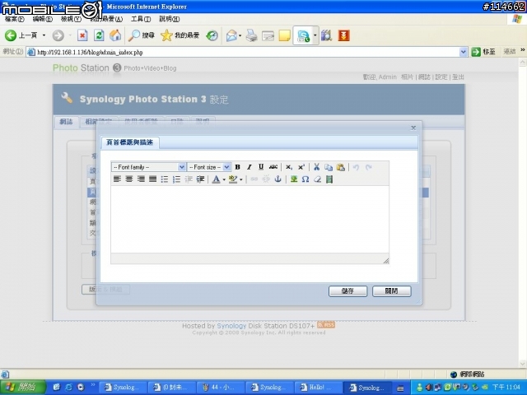Image resolution: width=527 pixels, height=395 pixels.
Task: Click the Synology link in footer
Action: [231, 326]
